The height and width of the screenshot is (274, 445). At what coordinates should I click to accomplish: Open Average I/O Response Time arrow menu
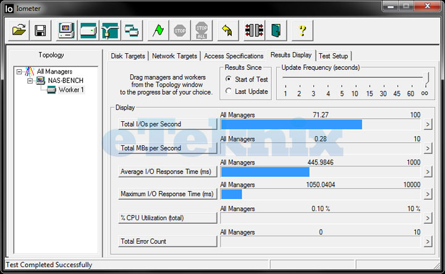pyautogui.click(x=428, y=172)
